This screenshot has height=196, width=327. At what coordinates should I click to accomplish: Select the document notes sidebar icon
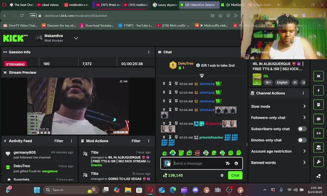tap(319, 105)
